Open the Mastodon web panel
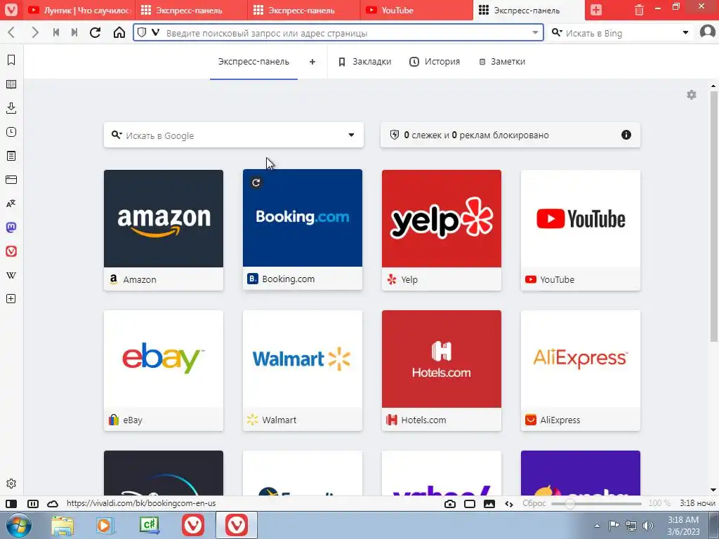This screenshot has height=539, width=719. [11, 227]
